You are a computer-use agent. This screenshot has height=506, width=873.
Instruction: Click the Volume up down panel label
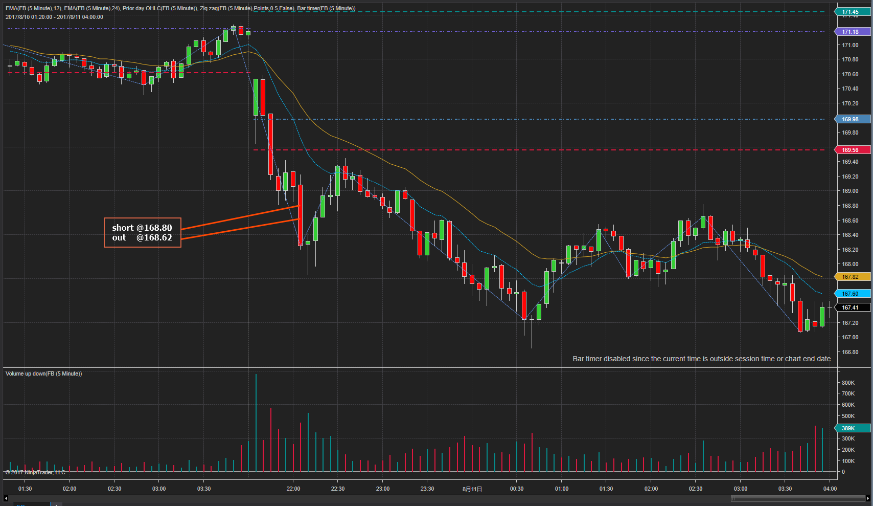pos(44,373)
